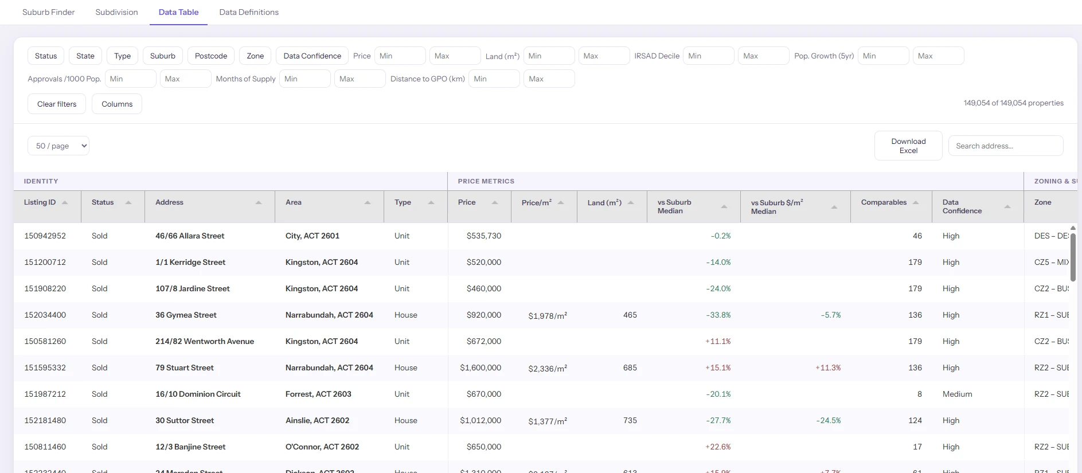Image resolution: width=1082 pixels, height=473 pixels.
Task: Click sort arrow beside Land (m²) header
Action: pos(631,202)
